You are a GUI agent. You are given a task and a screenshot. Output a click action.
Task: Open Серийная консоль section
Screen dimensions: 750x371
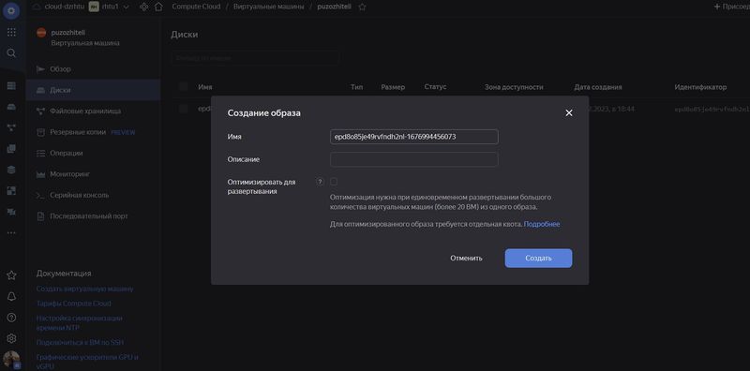93,195
